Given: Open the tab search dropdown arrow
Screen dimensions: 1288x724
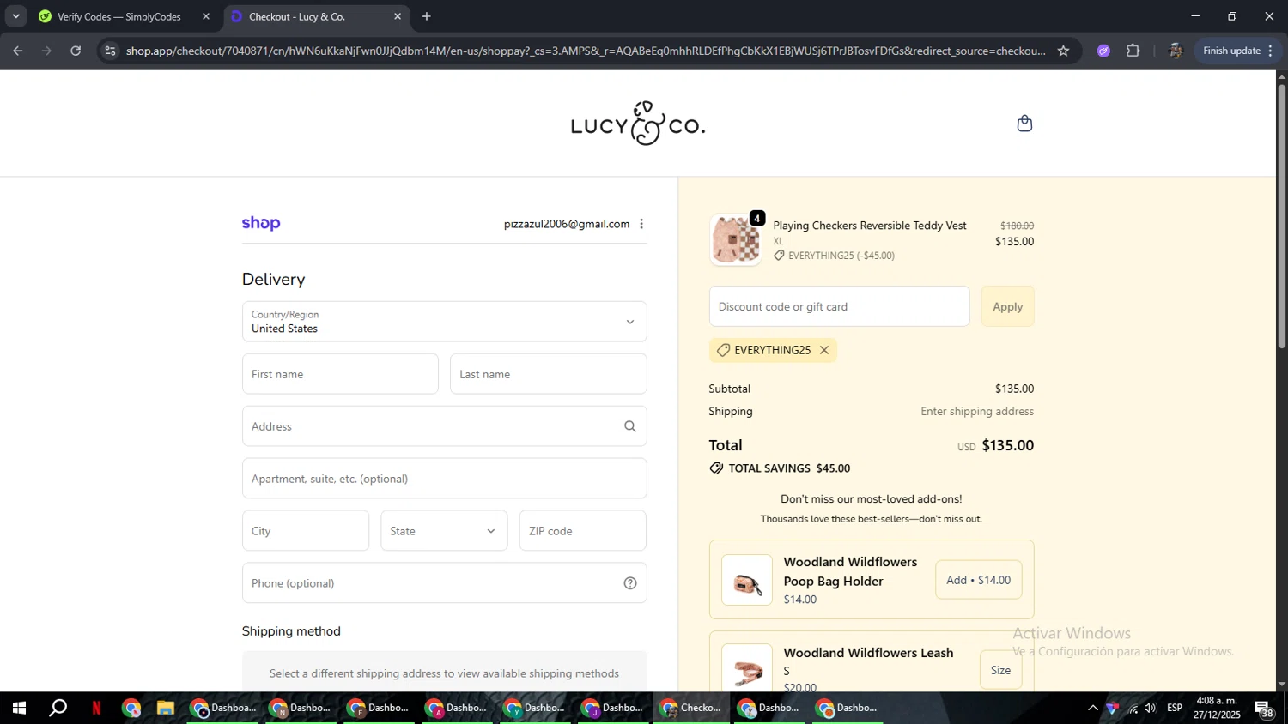Looking at the screenshot, I should (x=15, y=16).
